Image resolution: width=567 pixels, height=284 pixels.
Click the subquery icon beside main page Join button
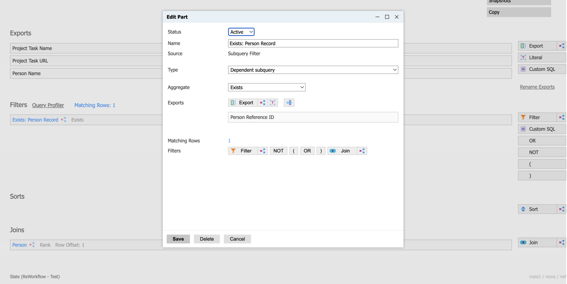click(x=562, y=242)
